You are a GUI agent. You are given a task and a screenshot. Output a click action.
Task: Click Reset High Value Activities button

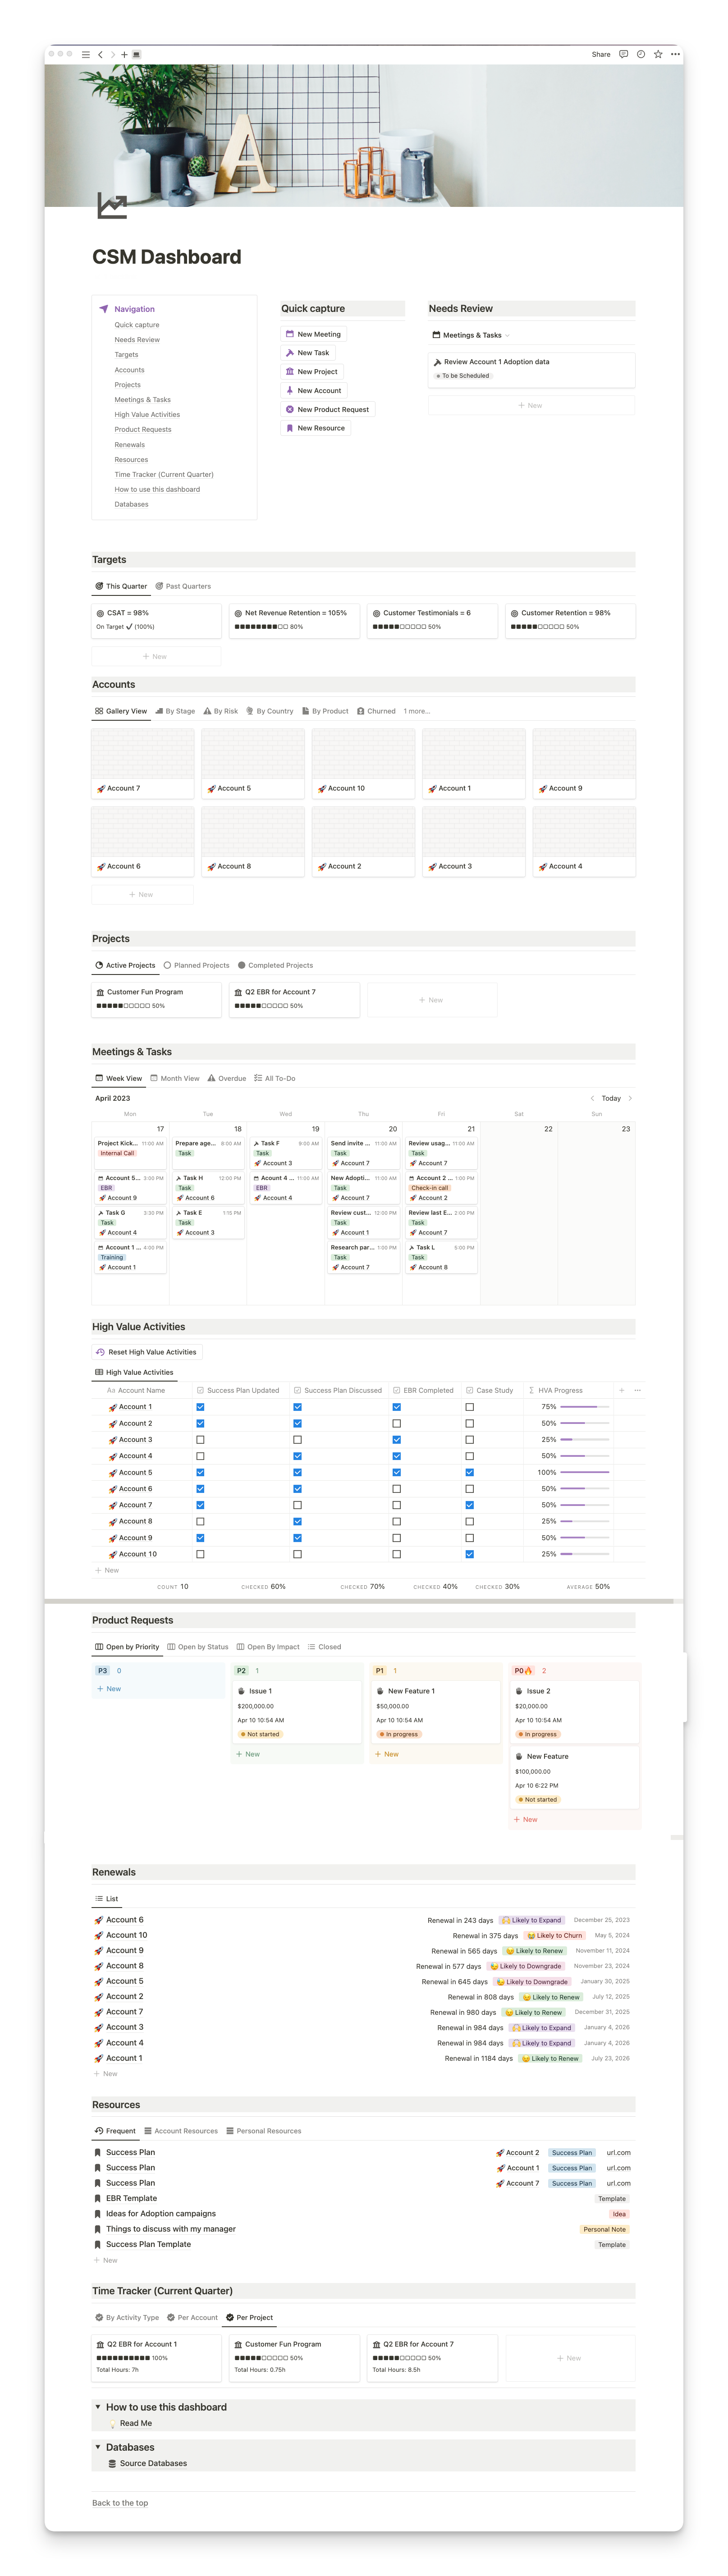point(146,1352)
